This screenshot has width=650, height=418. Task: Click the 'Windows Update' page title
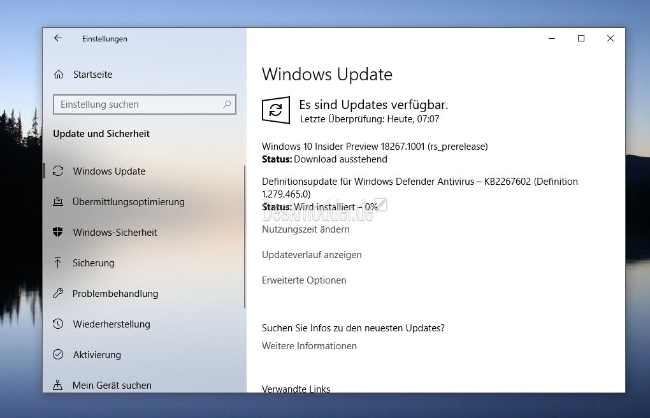(327, 74)
